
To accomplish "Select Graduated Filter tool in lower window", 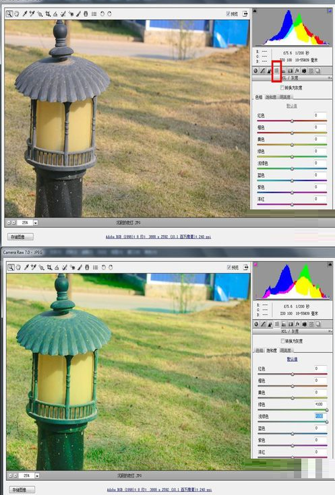I will coord(87,267).
